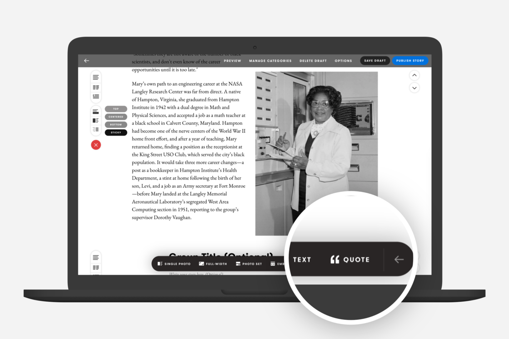
Task: Click the photo of the woman in lab coat
Action: (316, 153)
